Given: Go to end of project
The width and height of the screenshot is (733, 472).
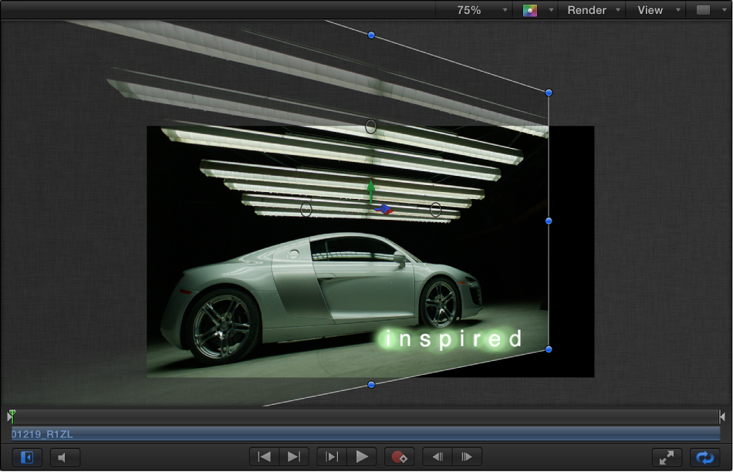Looking at the screenshot, I should pos(294,457).
